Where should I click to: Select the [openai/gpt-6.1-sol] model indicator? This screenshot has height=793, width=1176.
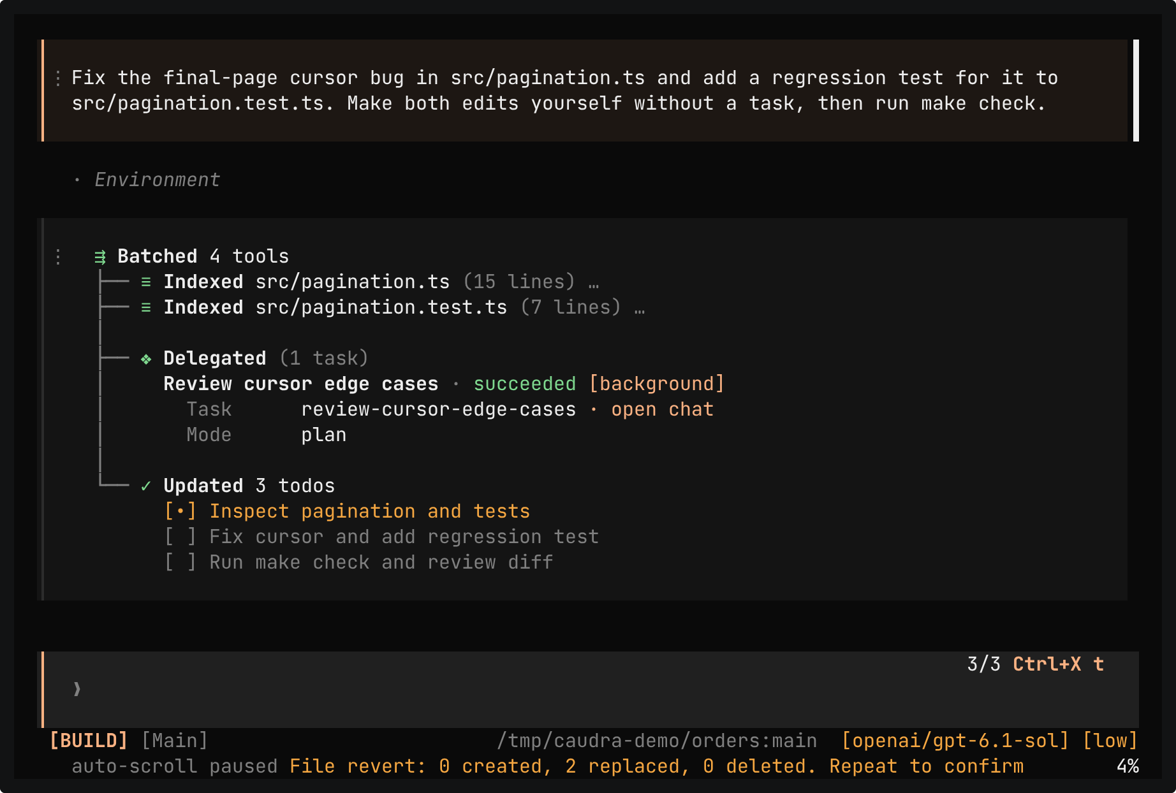coord(955,741)
